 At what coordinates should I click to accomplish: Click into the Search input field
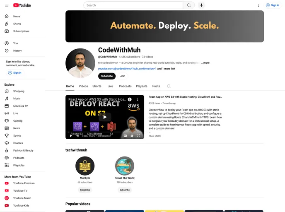pyautogui.click(x=133, y=5)
